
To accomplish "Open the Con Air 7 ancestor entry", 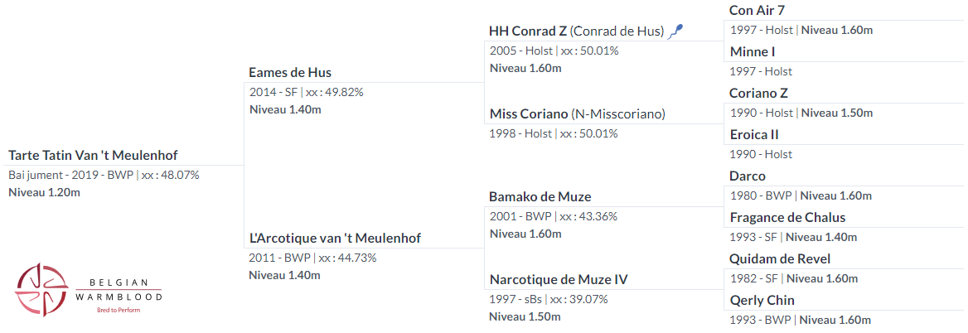I will pos(757,11).
